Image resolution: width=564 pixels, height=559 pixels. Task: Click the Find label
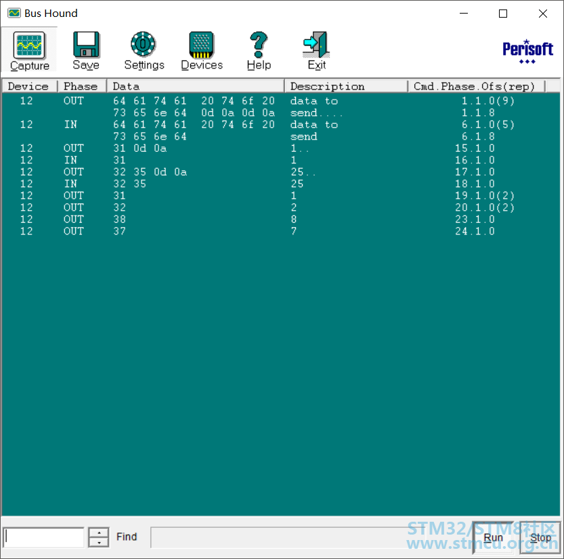[127, 537]
